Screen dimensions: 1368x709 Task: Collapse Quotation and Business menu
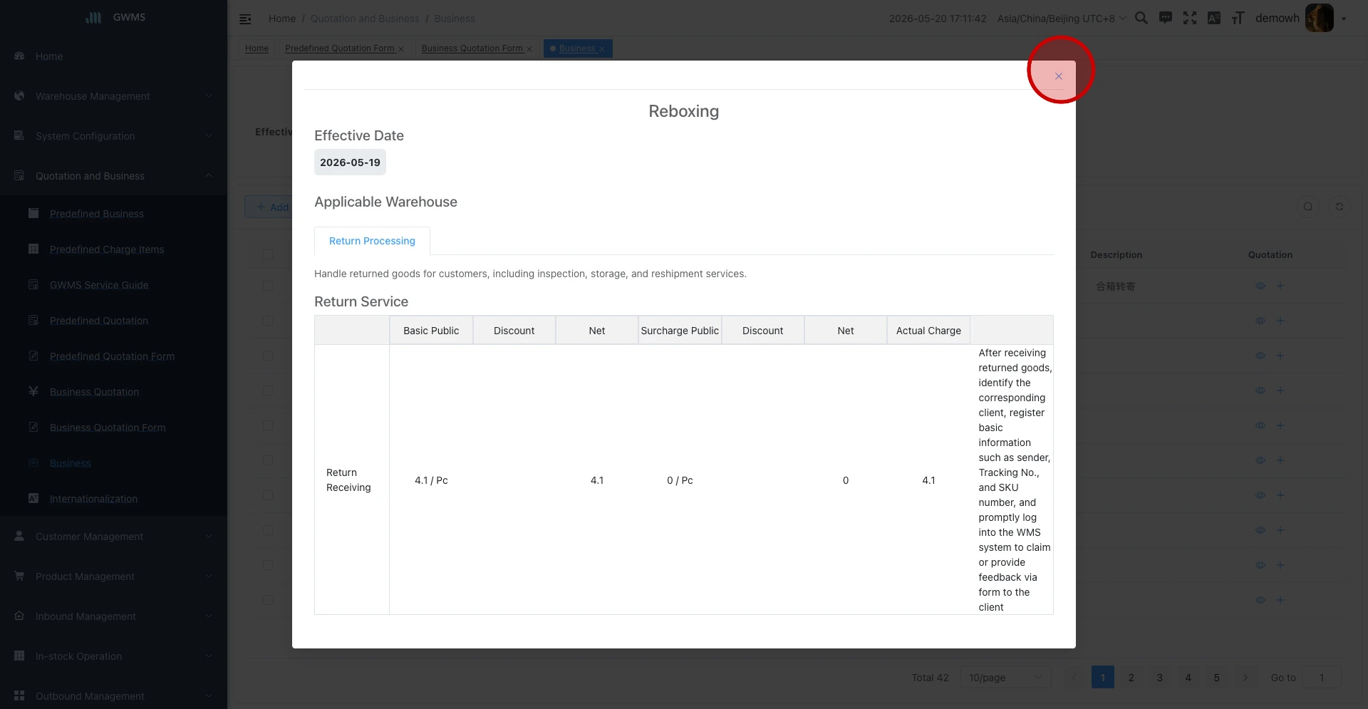coord(113,176)
